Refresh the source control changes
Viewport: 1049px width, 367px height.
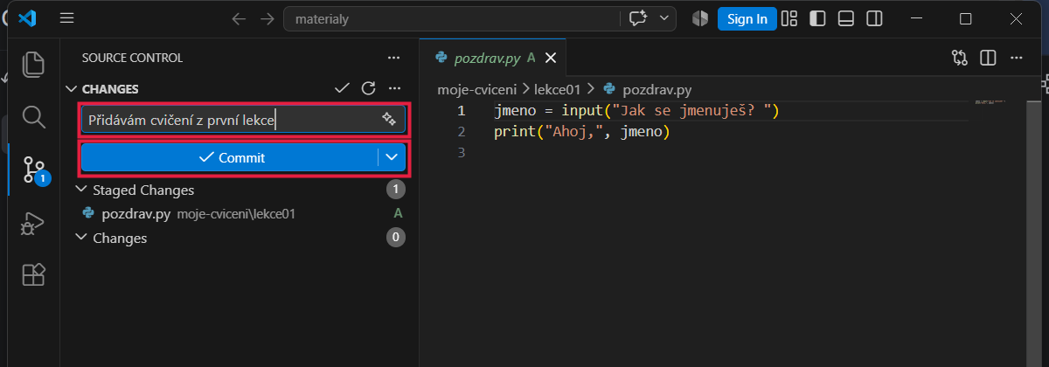[x=368, y=88]
